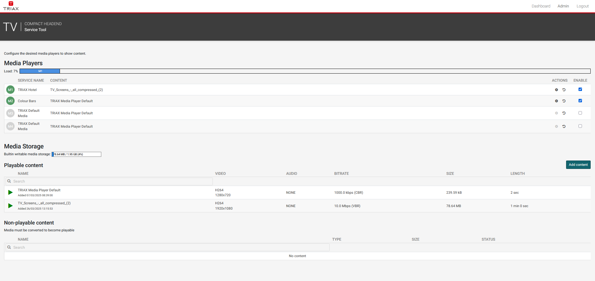Reset the M3 media player
The image size is (595, 281).
pyautogui.click(x=564, y=113)
